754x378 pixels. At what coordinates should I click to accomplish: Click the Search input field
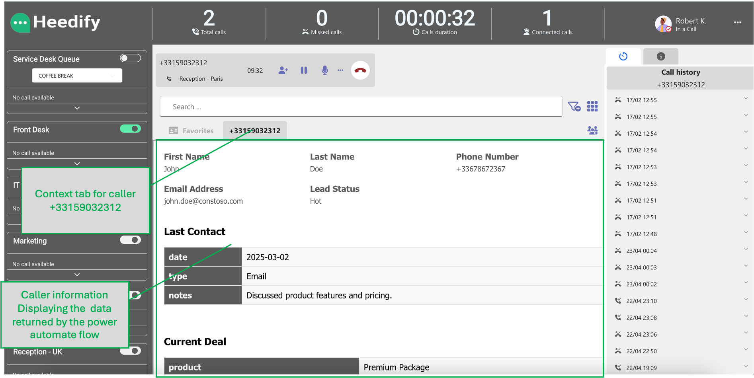tap(361, 107)
